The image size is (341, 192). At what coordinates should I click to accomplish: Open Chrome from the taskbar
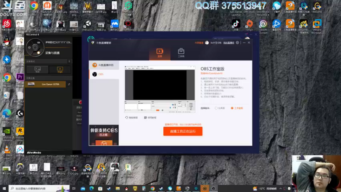[x=153, y=189]
